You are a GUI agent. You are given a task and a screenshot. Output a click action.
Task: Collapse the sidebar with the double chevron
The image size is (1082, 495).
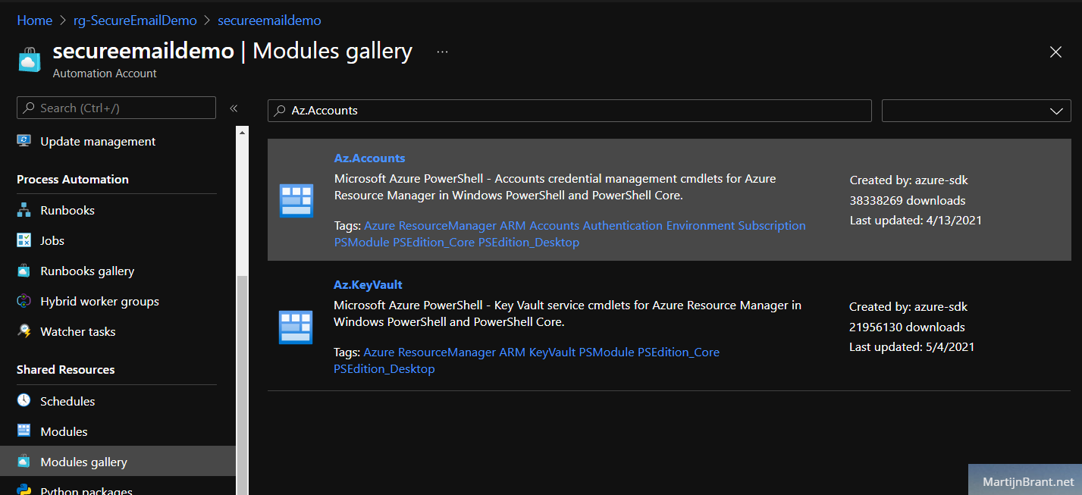[x=234, y=108]
